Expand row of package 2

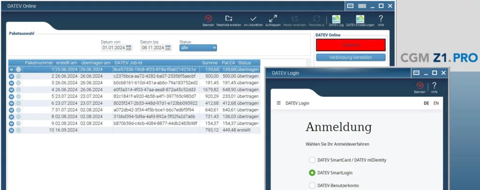pyautogui.click(x=12, y=76)
